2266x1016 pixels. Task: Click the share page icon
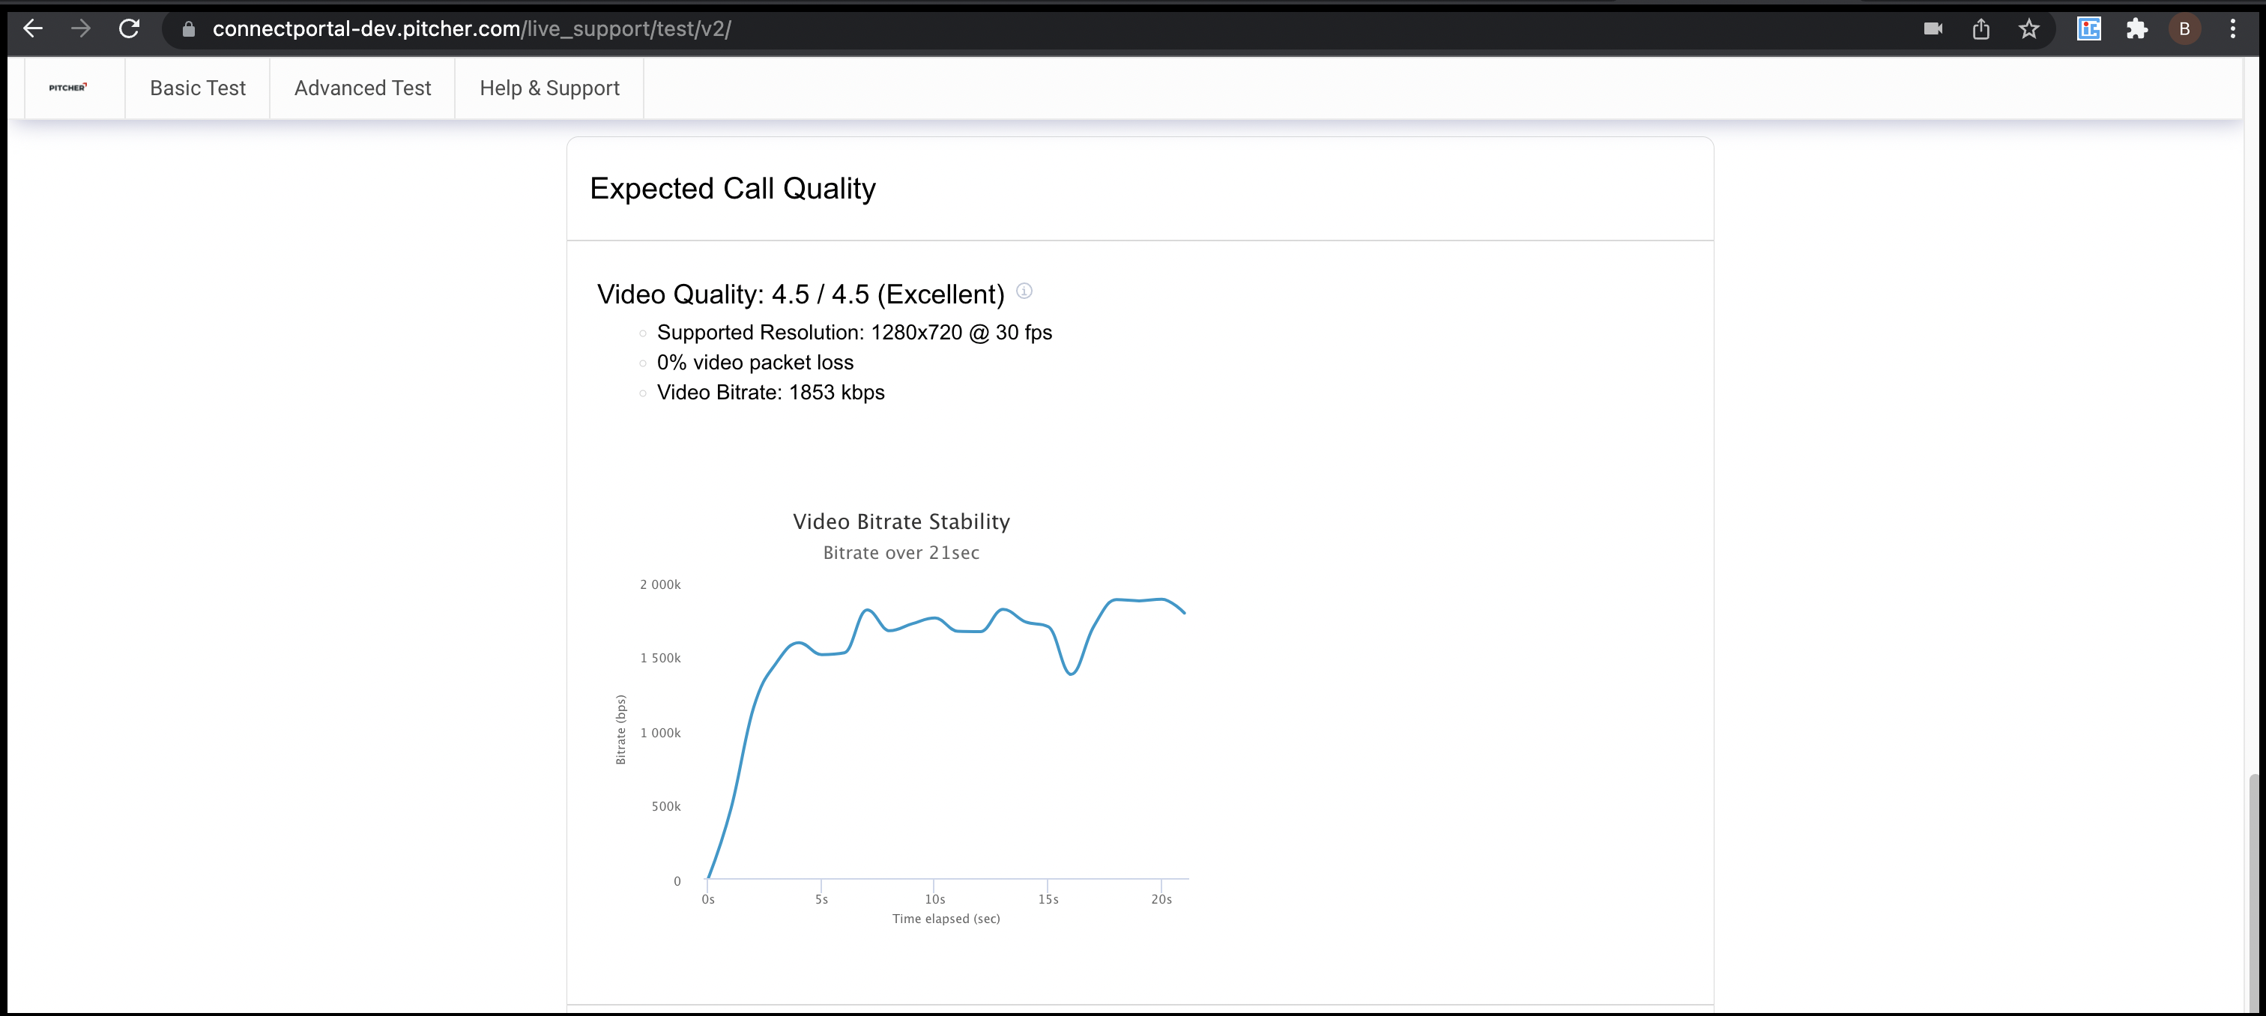click(1981, 29)
